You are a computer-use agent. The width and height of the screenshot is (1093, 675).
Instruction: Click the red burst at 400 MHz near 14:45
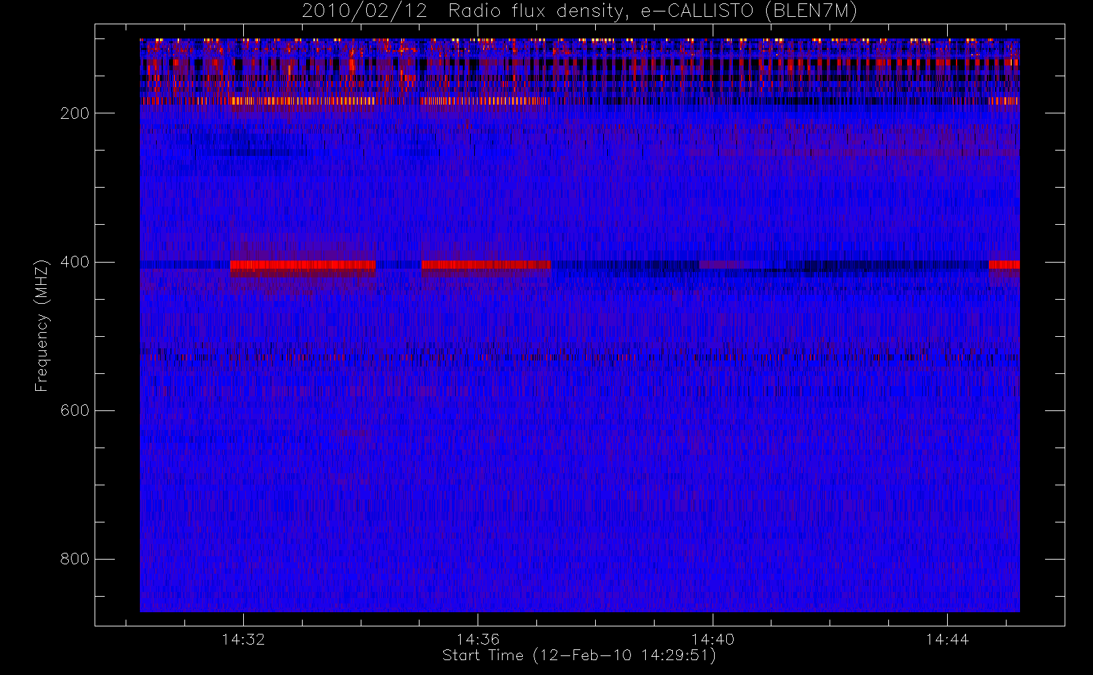tap(1004, 265)
